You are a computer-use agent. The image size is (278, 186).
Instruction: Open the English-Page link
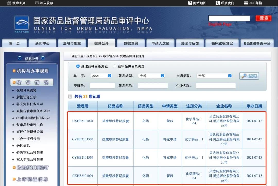click(x=220, y=24)
